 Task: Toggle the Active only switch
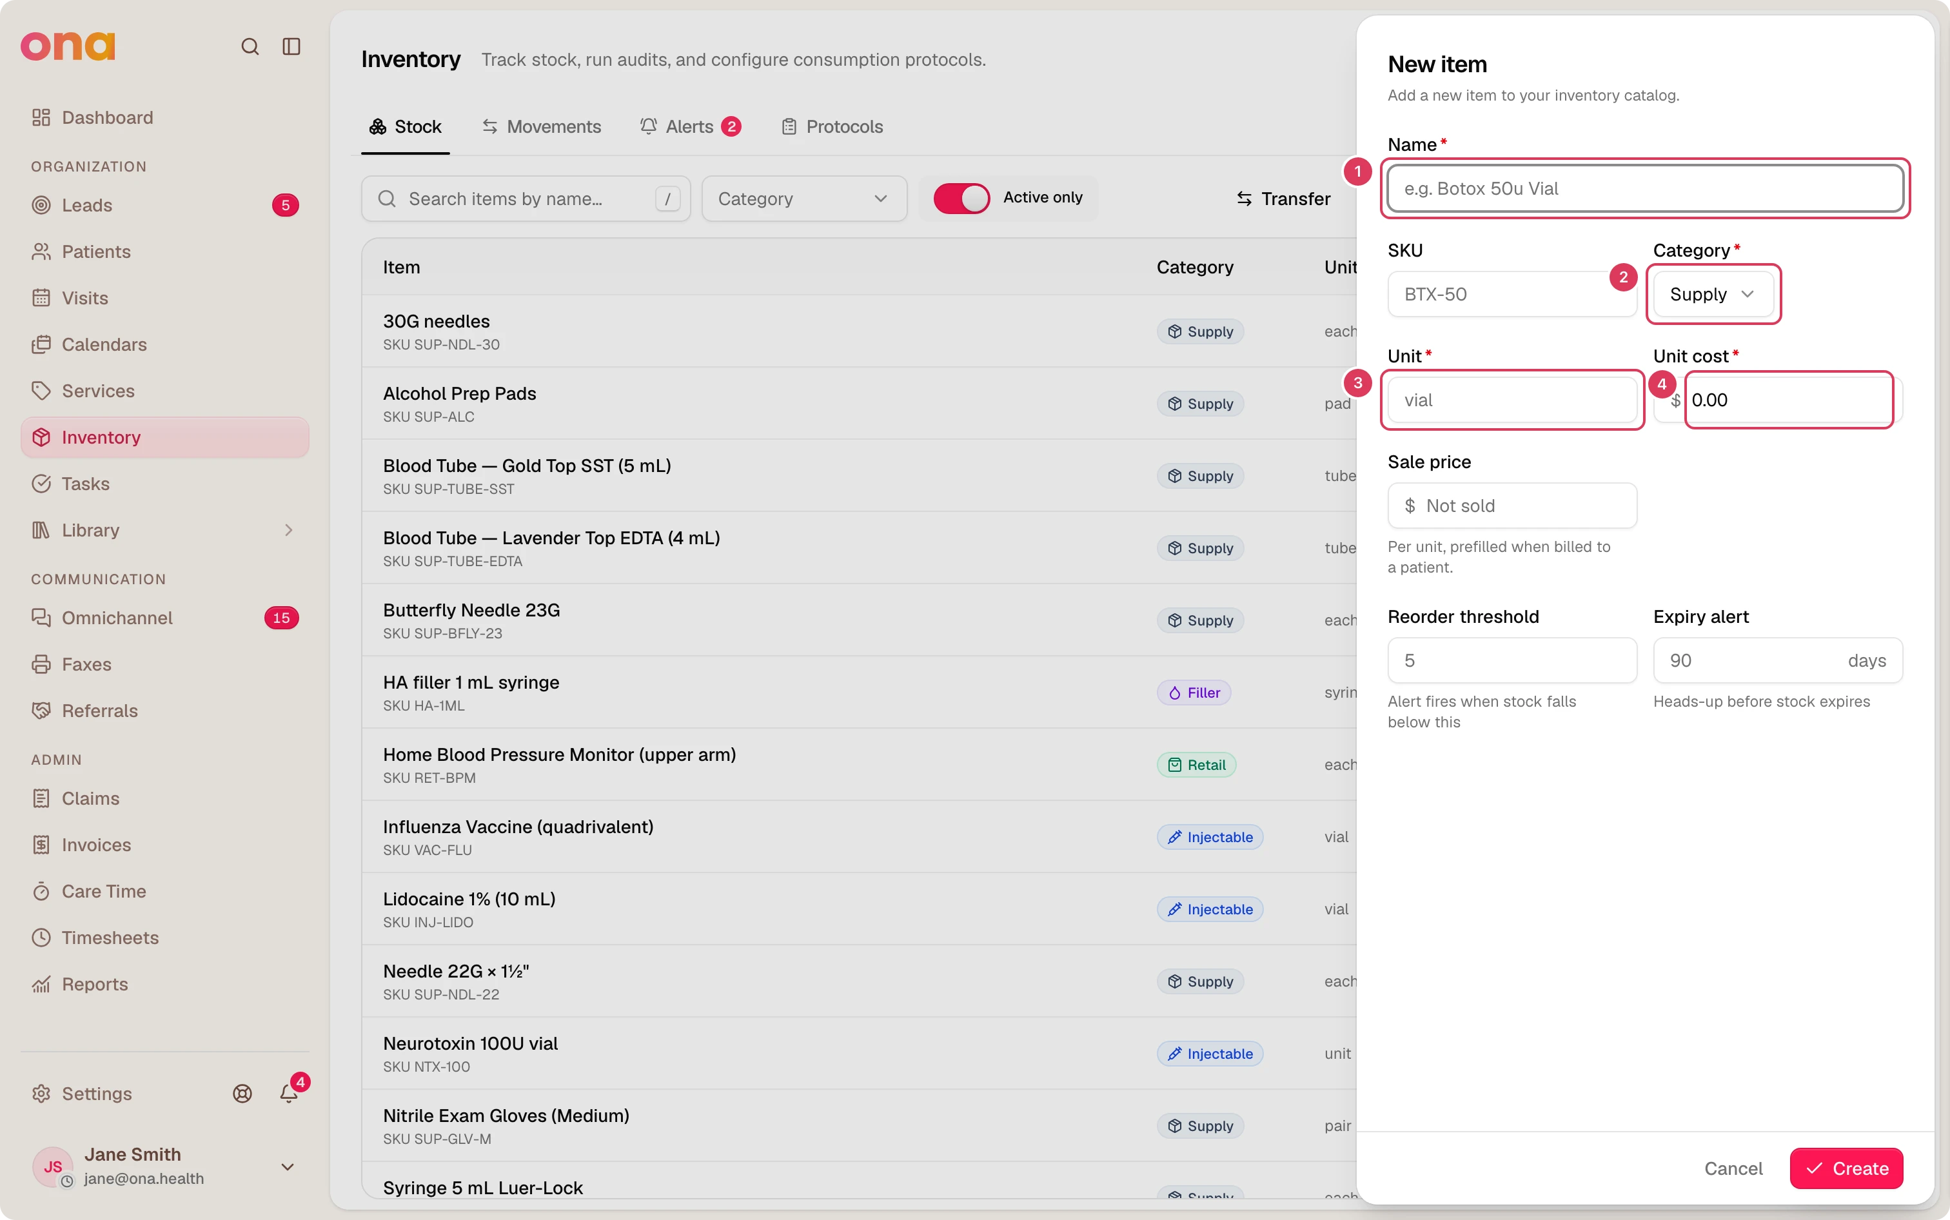tap(961, 198)
